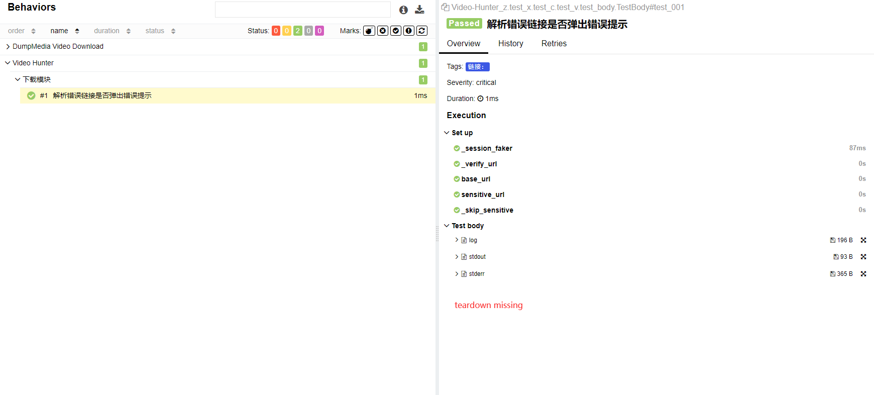Click green passed check icon on test #1
The width and height of the screenshot is (874, 395).
(x=31, y=95)
